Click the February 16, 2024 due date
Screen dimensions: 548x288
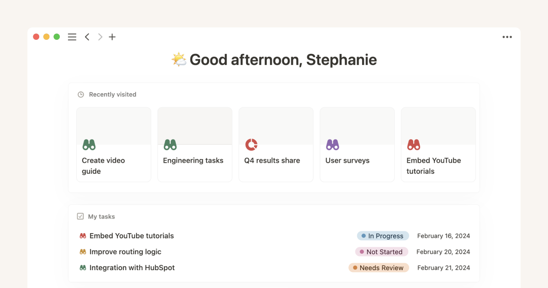coord(443,236)
